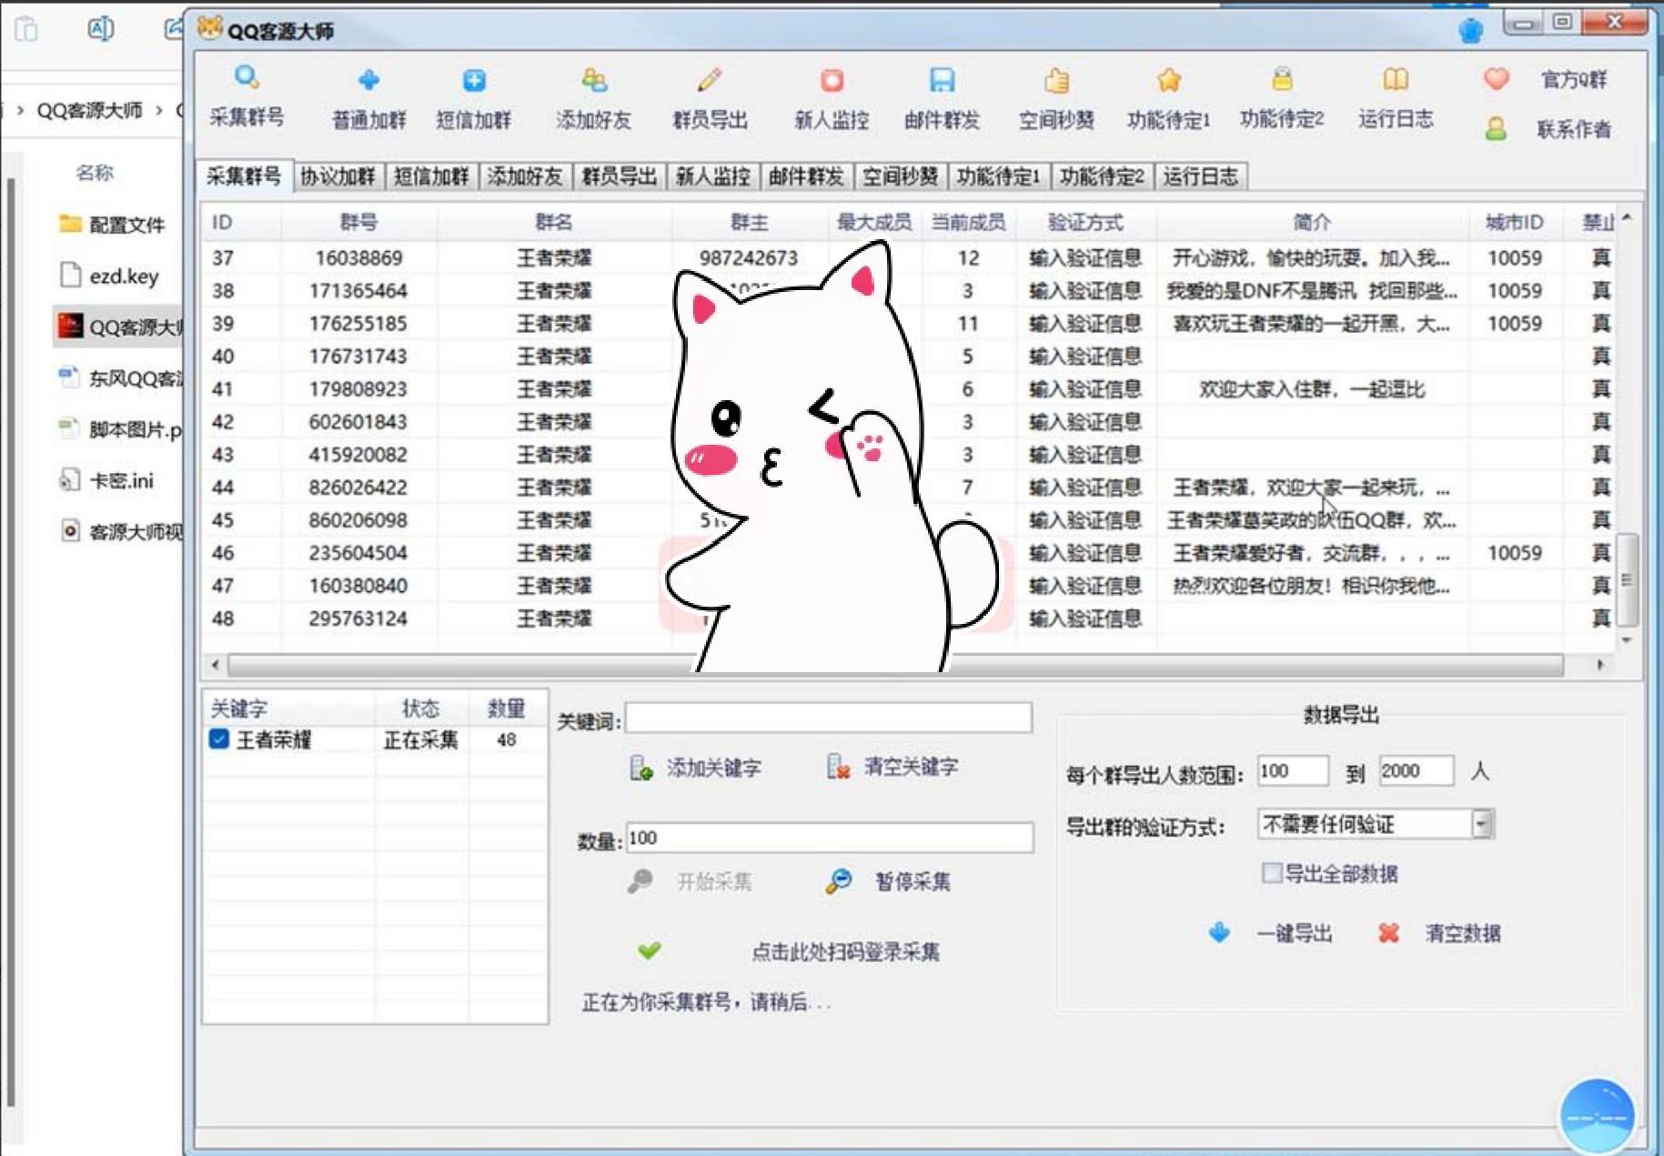
Task: Click the blue shirt skin icon in title bar
Action: [1470, 31]
